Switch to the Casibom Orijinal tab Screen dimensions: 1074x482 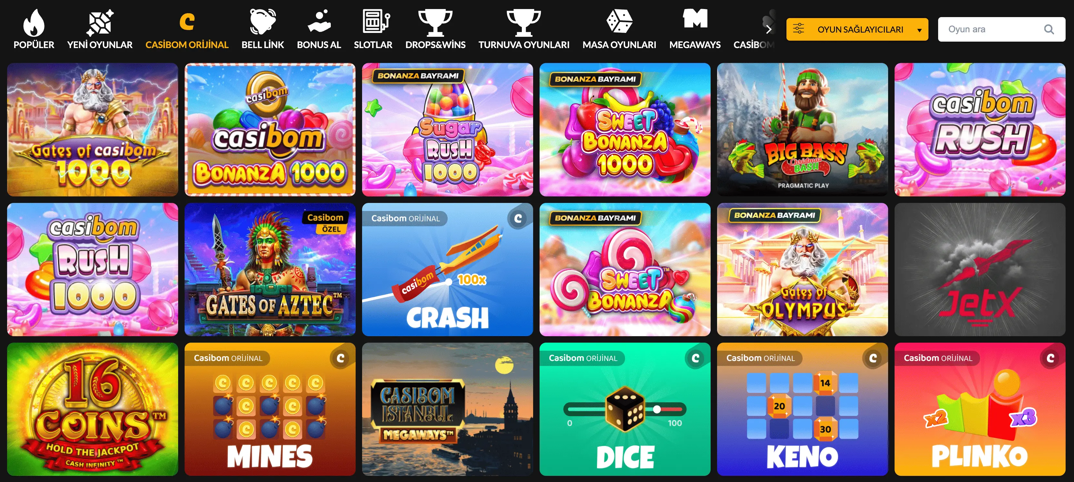(187, 29)
